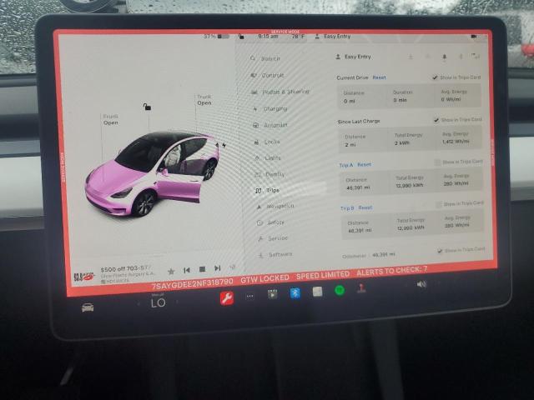Open the green Spotify app icon
534x400 pixels.
pyautogui.click(x=340, y=290)
